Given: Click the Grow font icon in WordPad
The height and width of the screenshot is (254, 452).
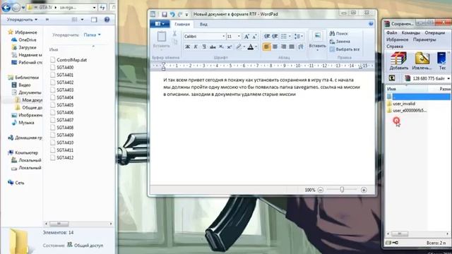Looking at the screenshot, I should 246,36.
